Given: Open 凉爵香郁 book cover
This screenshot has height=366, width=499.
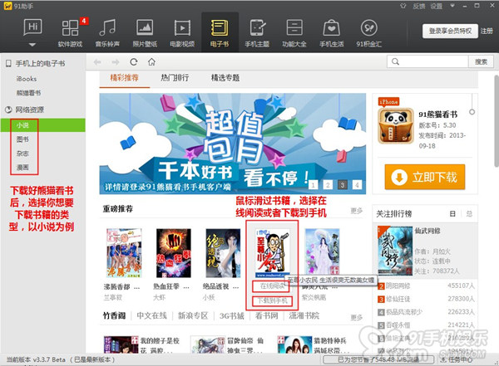Looking at the screenshot, I should coord(124,253).
